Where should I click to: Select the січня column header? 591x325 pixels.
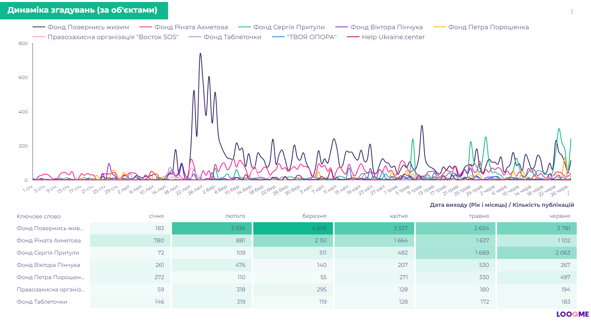(x=157, y=216)
